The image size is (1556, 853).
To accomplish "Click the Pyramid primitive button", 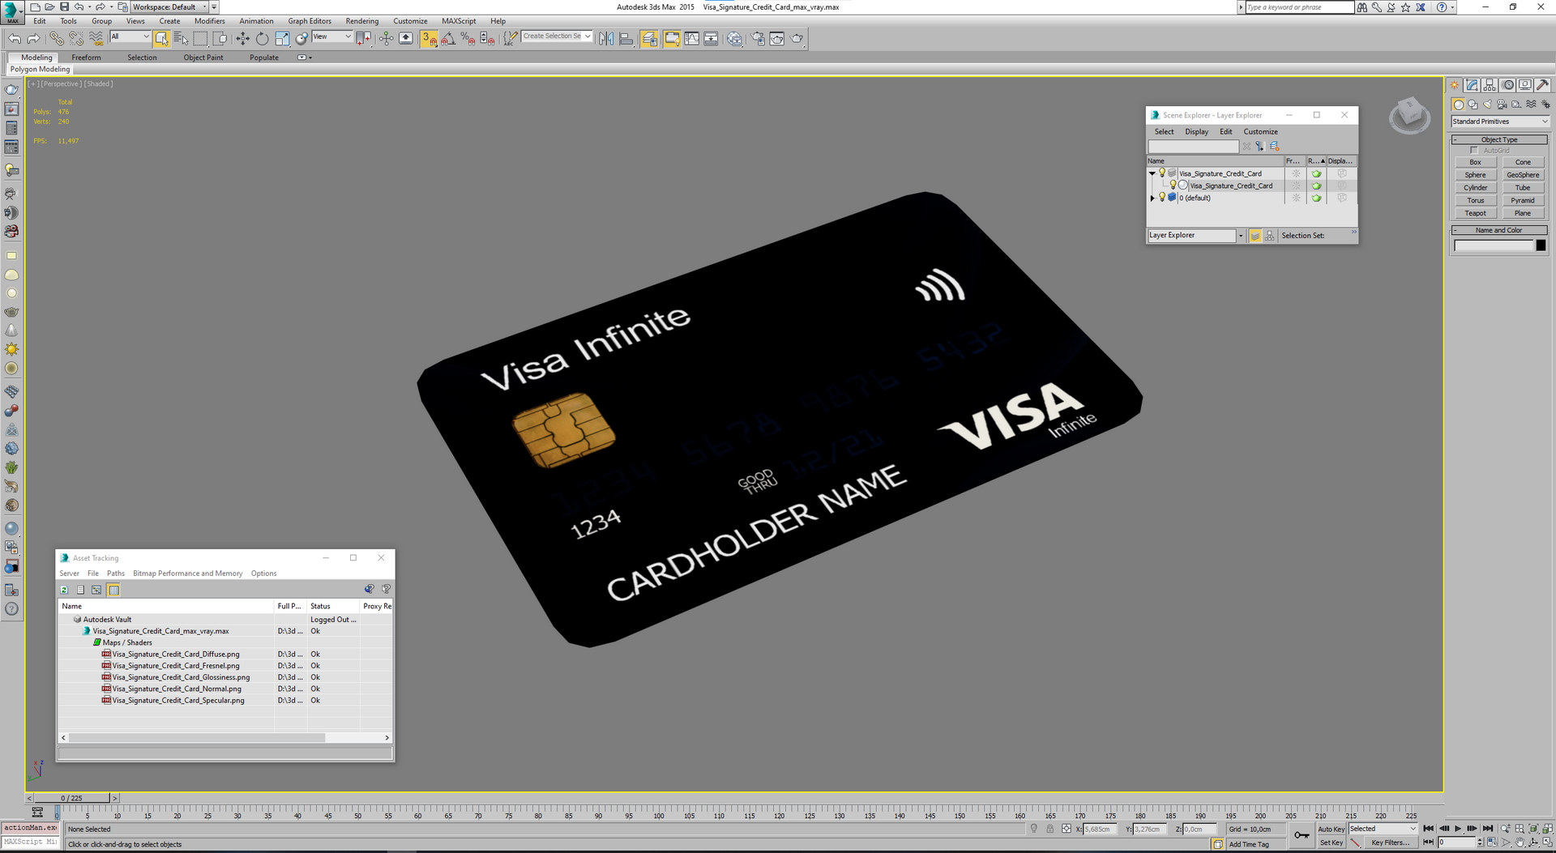I will coord(1523,200).
